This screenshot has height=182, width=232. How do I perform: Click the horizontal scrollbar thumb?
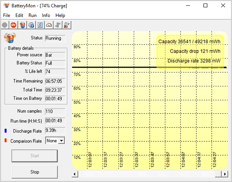tap(218, 174)
